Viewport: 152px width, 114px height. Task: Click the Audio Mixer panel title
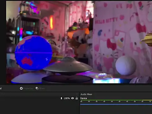coord(86,94)
